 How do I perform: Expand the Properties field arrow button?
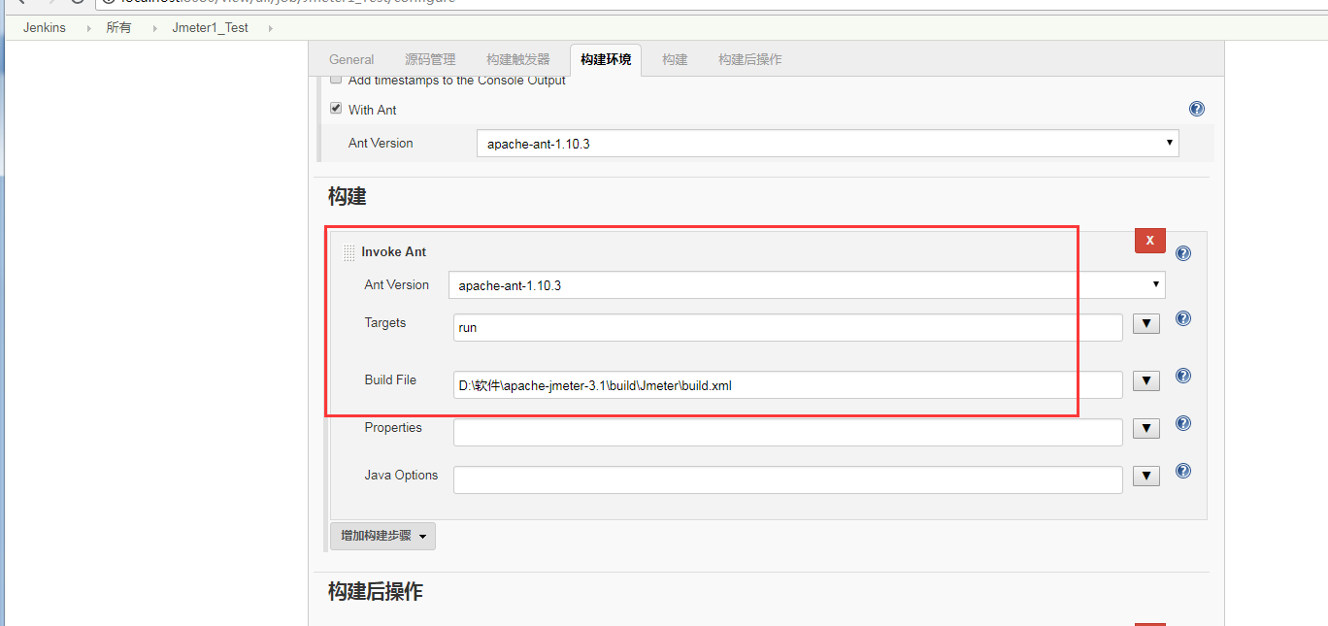[1146, 428]
